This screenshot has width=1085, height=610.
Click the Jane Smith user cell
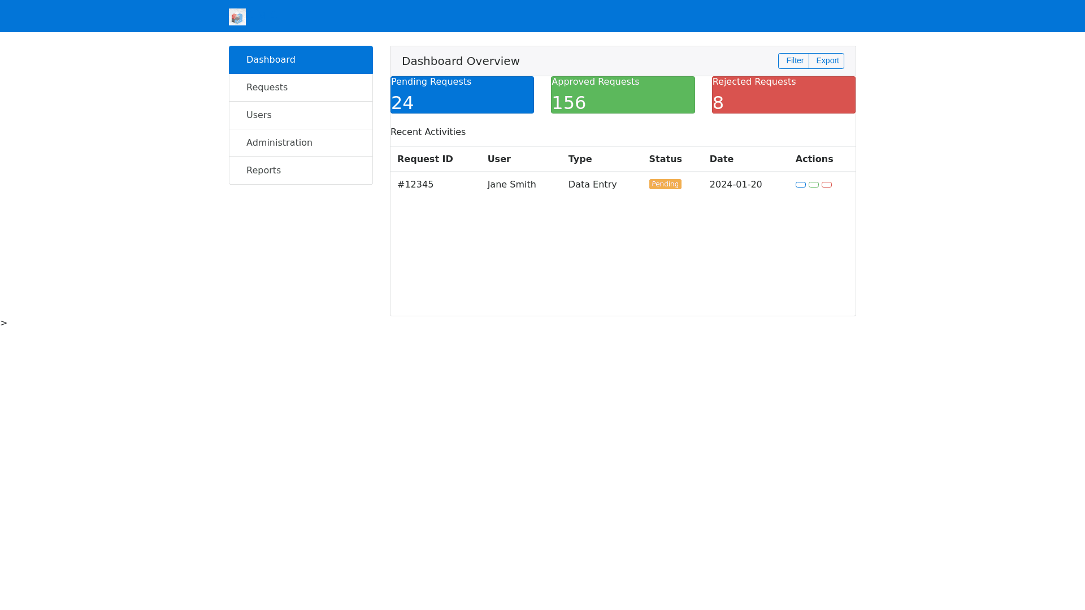point(511,185)
